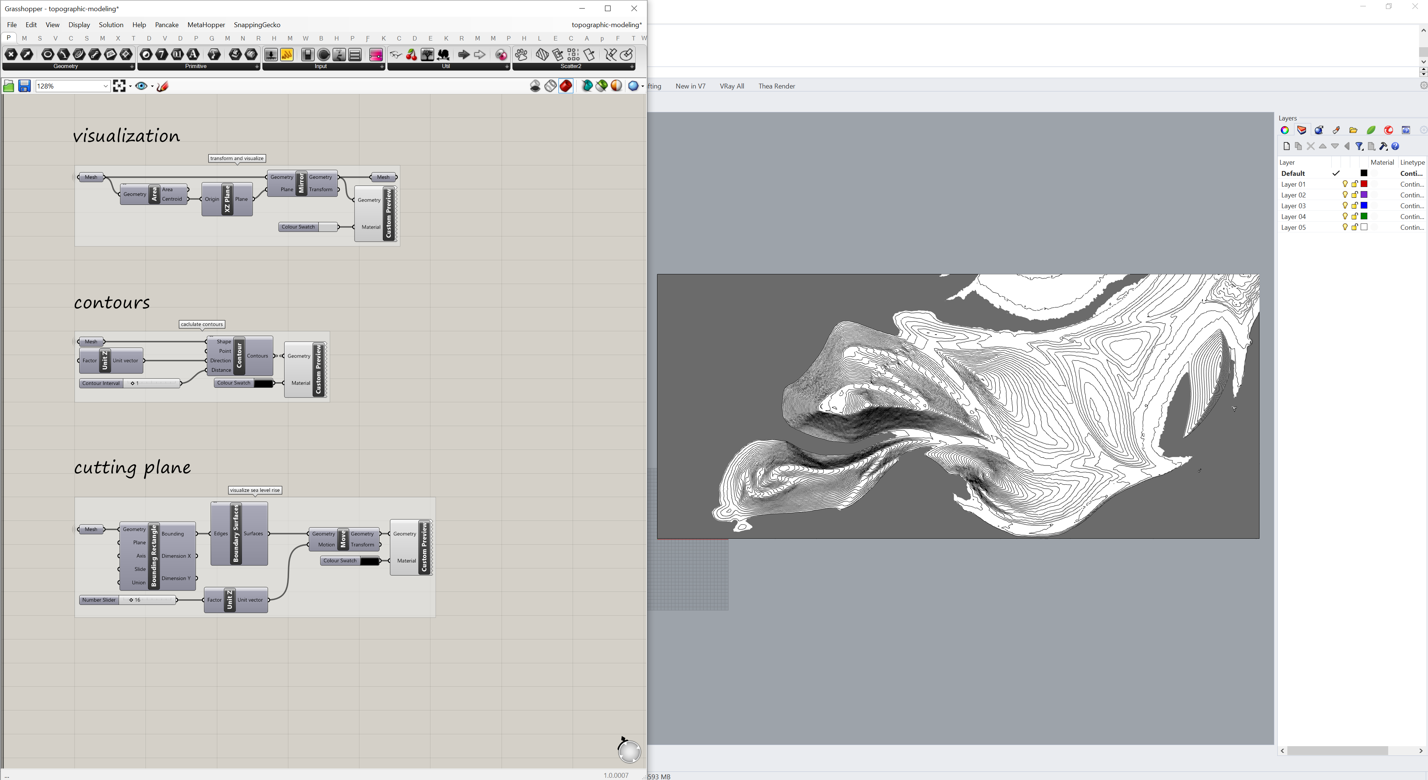Open the Solution menu

(111, 25)
